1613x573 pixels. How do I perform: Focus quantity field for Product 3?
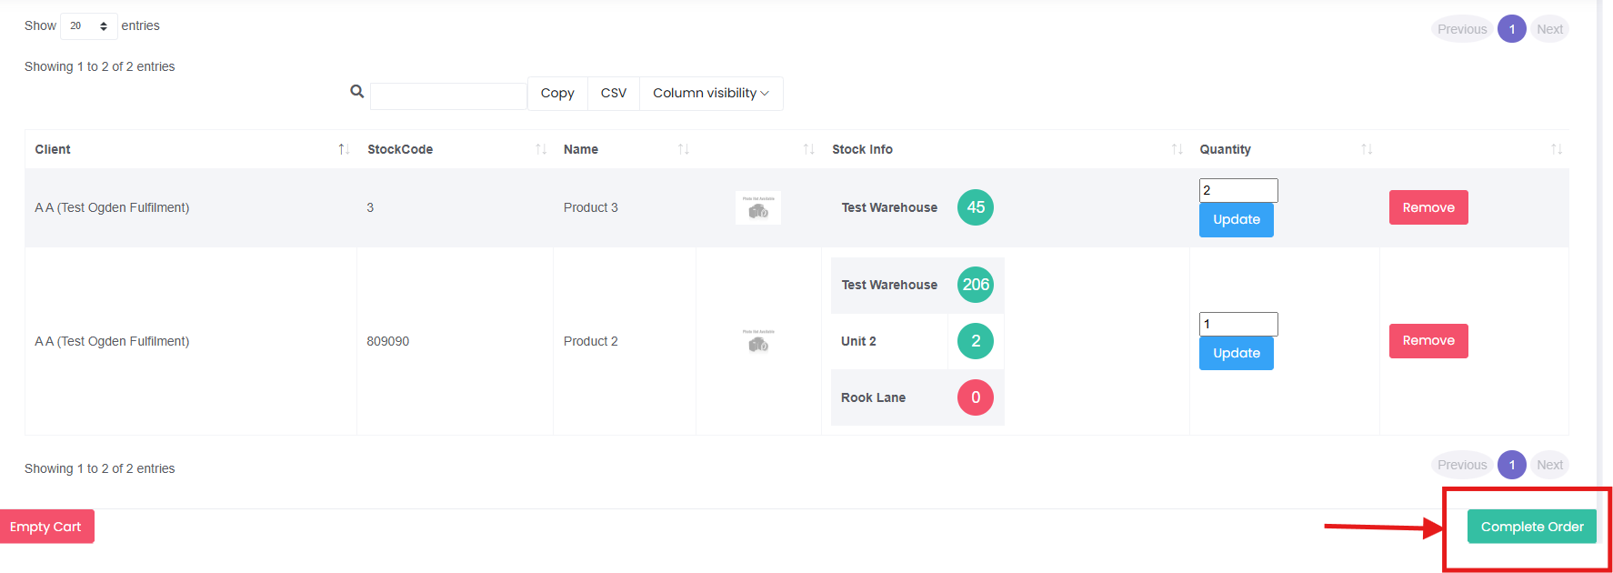(x=1237, y=190)
